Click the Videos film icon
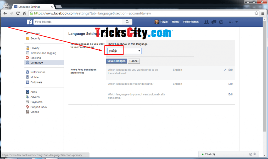This screenshot has width=268, height=159. 27,112
